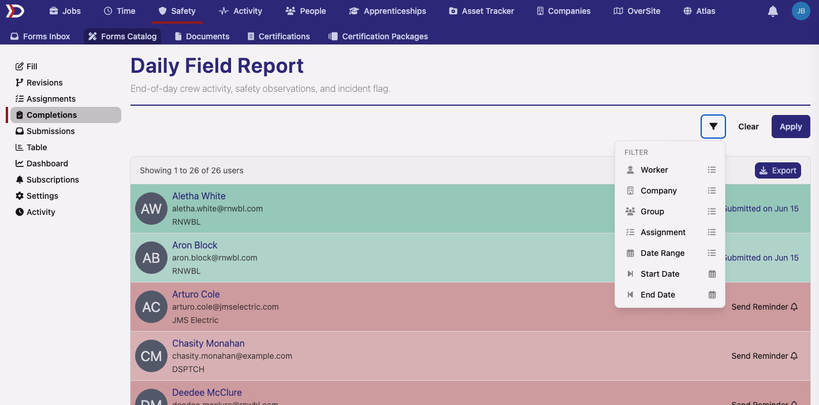The height and width of the screenshot is (405, 819).
Task: Open Deedee McClure's profile link
Action: click(x=207, y=392)
